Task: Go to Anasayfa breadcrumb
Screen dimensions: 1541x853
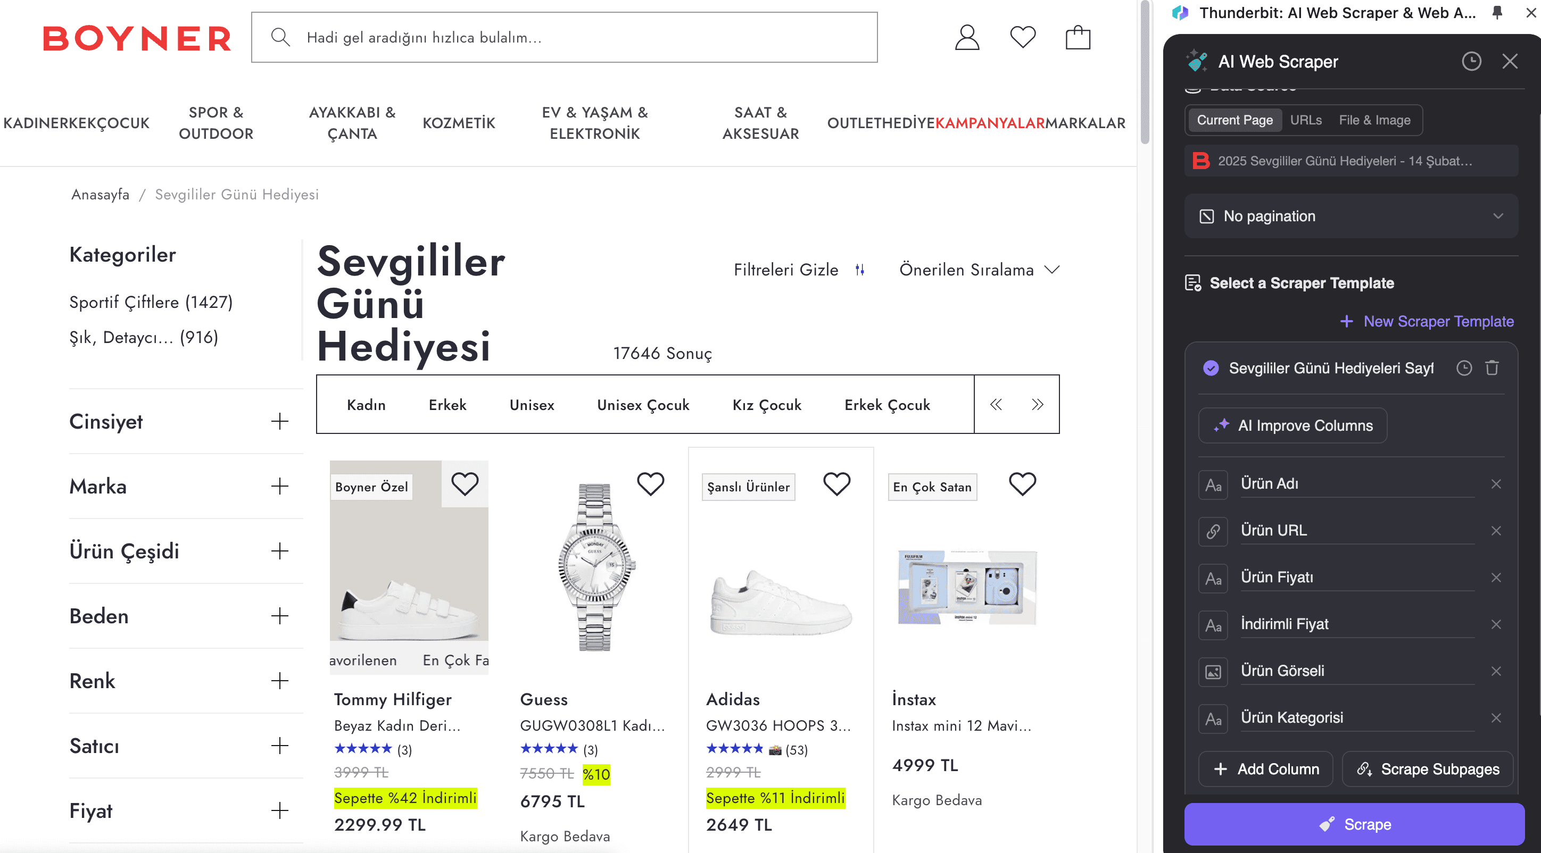Action: (x=101, y=195)
